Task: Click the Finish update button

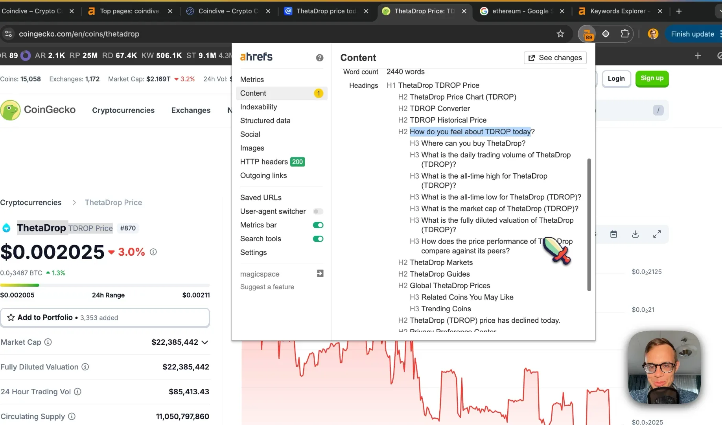Action: (692, 34)
